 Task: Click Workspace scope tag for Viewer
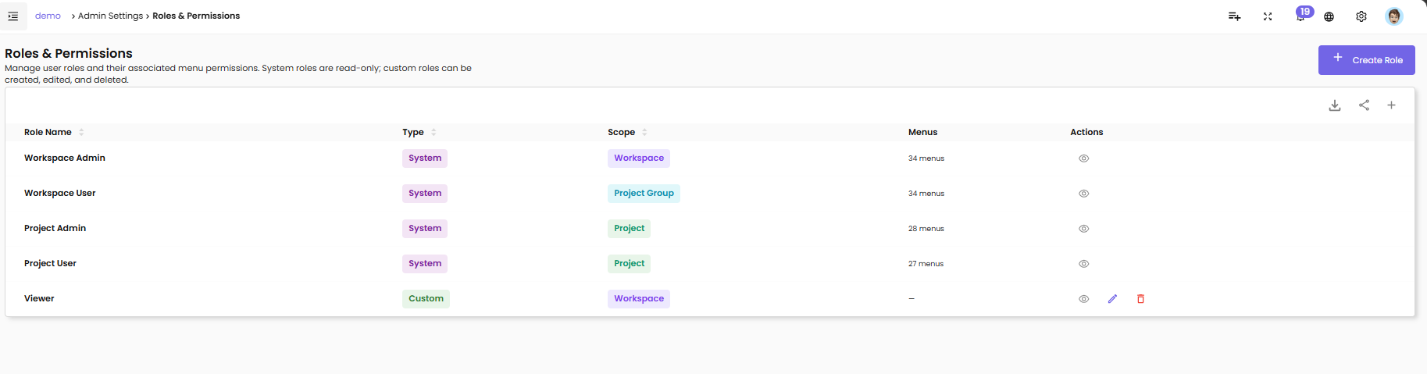pos(639,299)
